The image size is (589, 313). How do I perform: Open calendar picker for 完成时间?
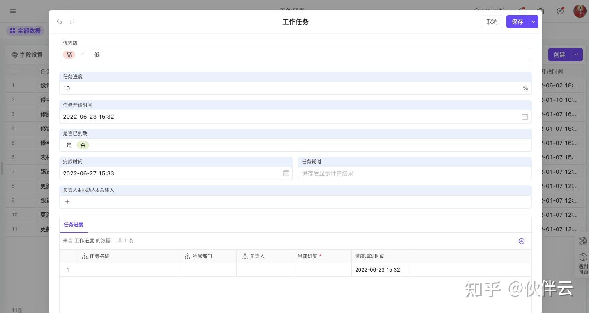tap(286, 173)
